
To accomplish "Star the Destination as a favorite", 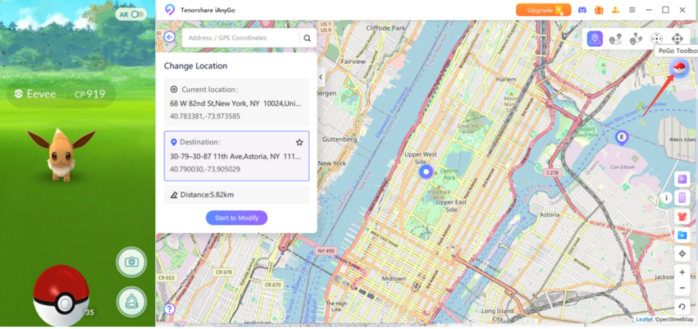I will 299,142.
